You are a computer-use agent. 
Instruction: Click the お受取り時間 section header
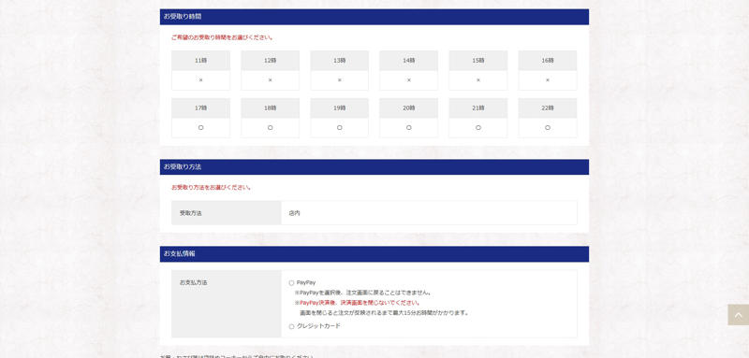pyautogui.click(x=374, y=17)
